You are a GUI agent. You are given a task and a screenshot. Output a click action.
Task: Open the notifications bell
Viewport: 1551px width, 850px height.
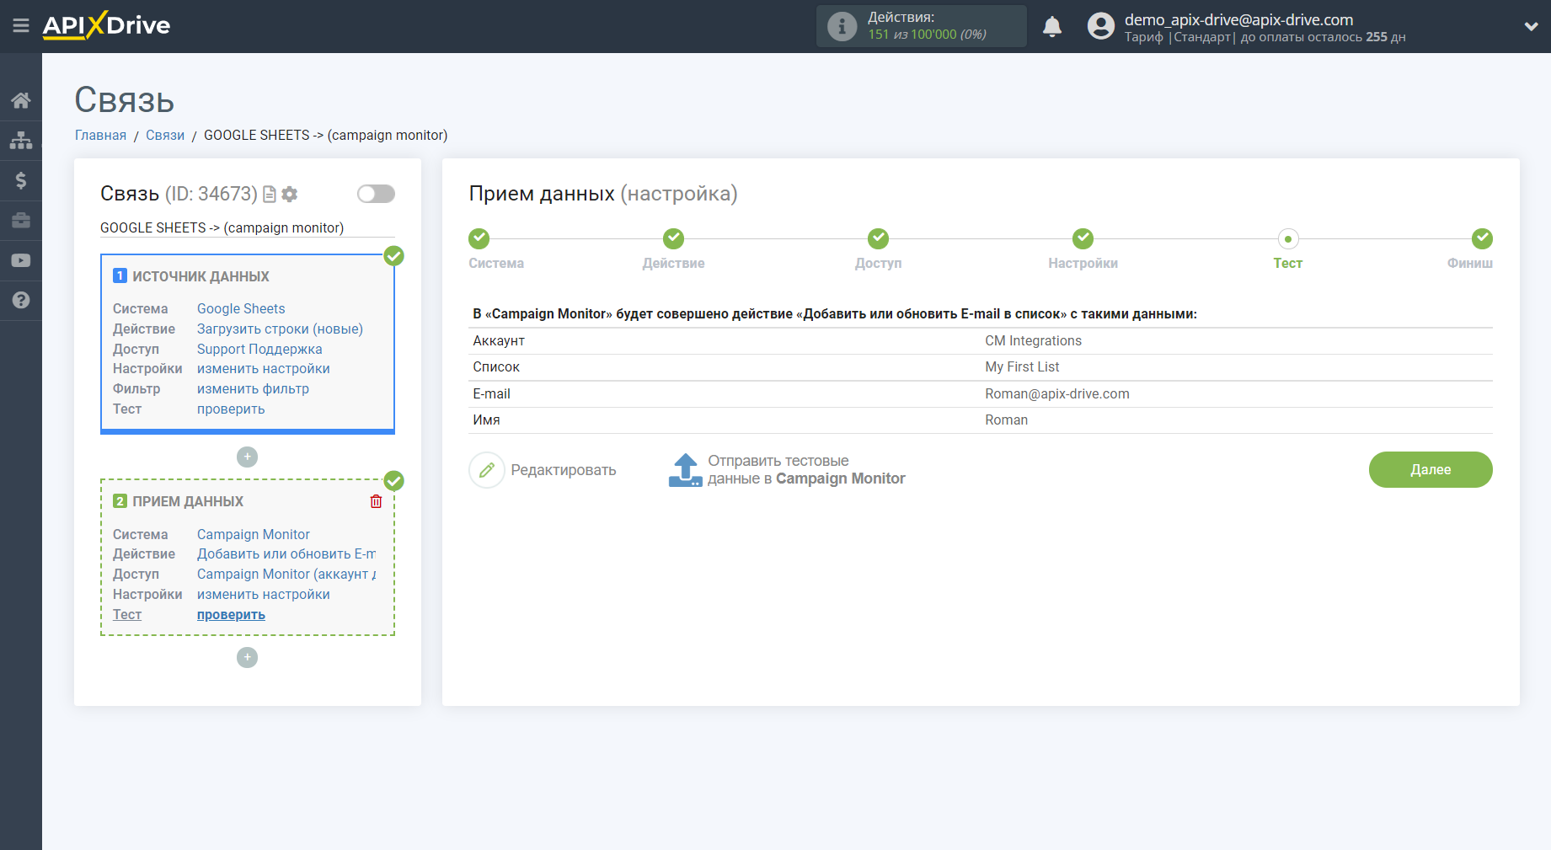(1052, 26)
